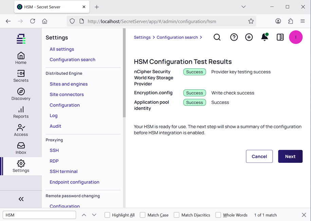Click Success badge for Encryption.config

(x=194, y=93)
